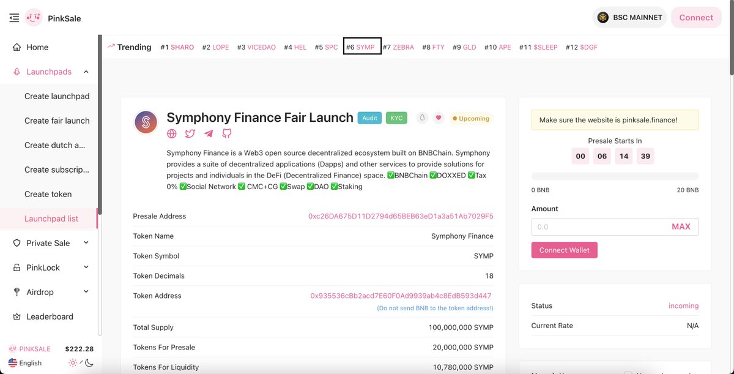Collapse the sidebar with the hamburger icon
The width and height of the screenshot is (734, 374).
14,18
